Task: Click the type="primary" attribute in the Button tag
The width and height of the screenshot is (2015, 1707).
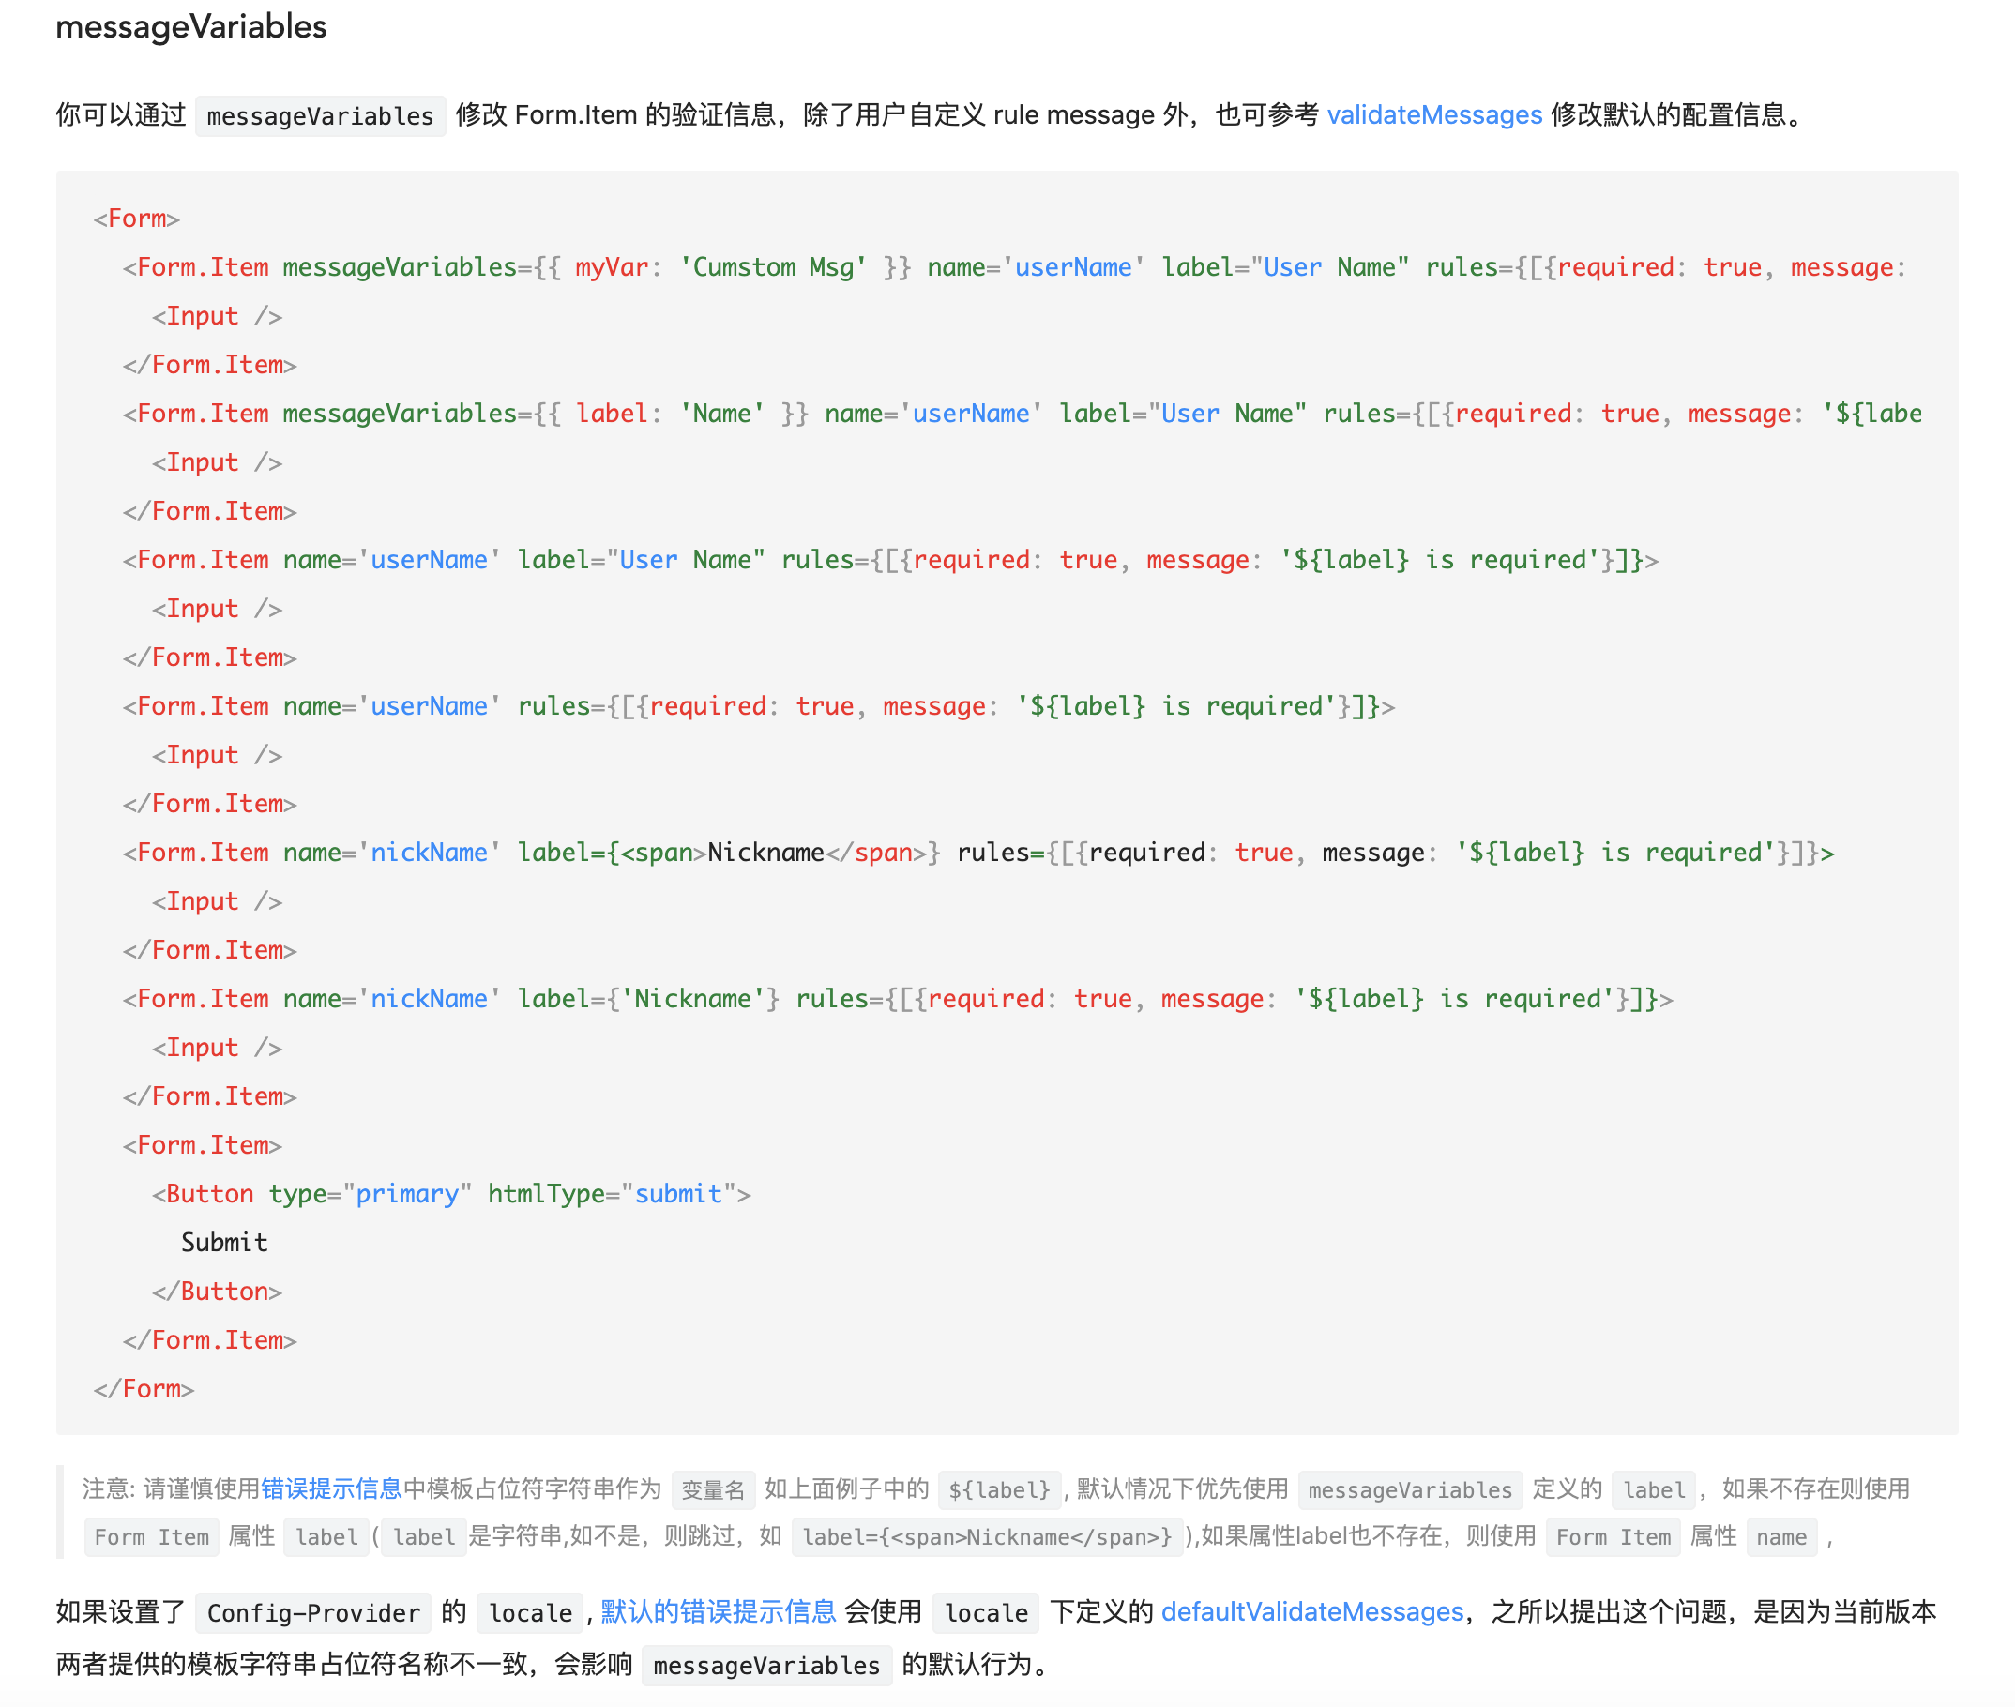Action: 369,1193
